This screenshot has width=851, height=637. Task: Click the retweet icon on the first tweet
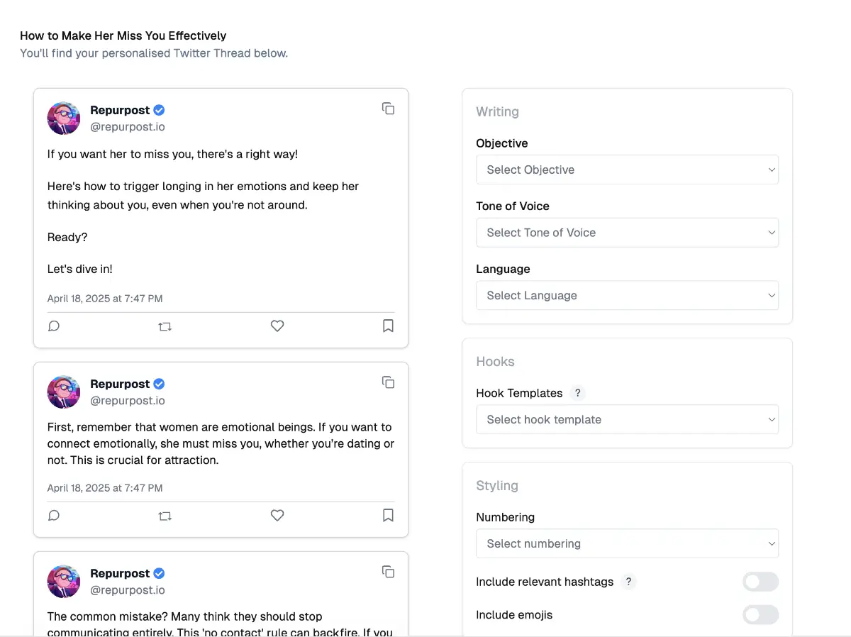tap(165, 327)
